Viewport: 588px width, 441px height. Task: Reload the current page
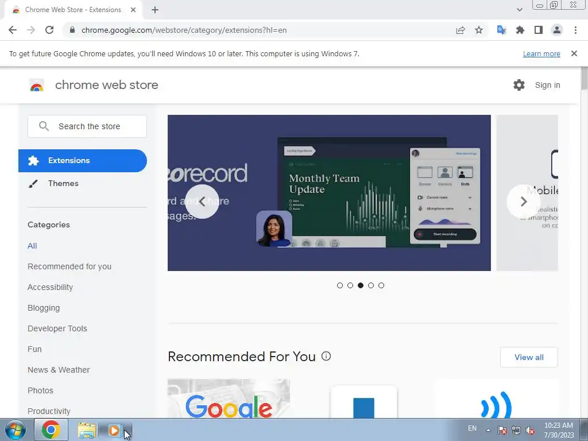point(49,30)
